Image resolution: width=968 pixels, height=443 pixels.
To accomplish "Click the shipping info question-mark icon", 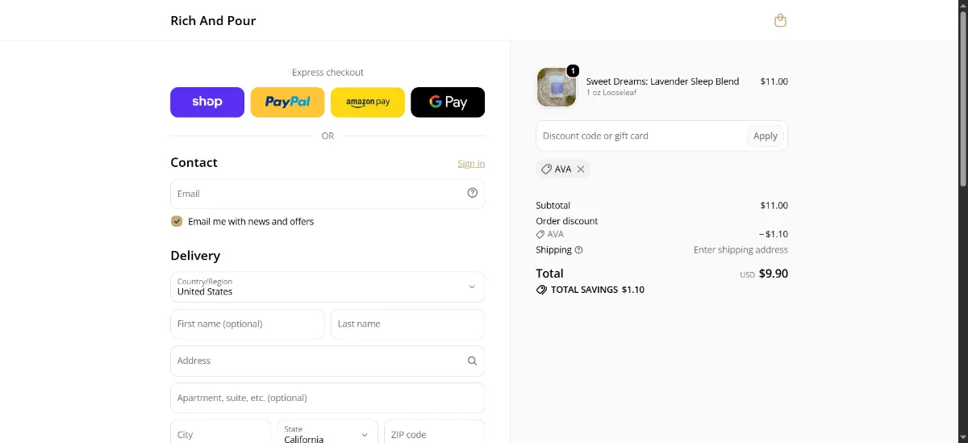I will point(578,250).
